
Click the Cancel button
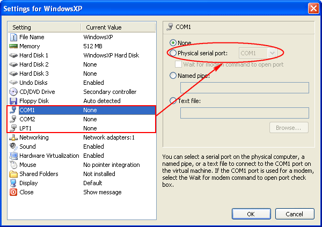tap(295, 214)
